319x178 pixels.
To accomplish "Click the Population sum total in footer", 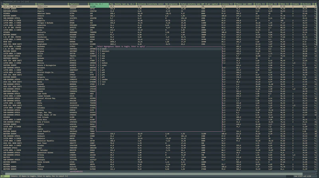I will [76, 172].
